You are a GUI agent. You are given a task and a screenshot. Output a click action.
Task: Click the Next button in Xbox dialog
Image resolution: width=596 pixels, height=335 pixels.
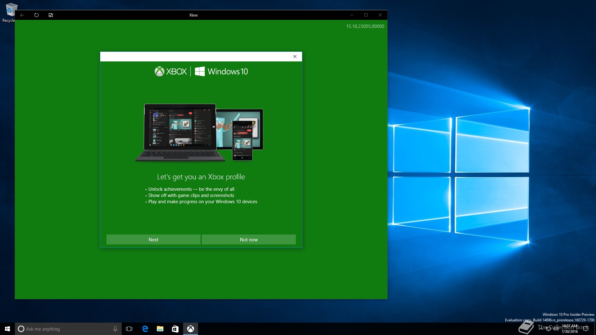(153, 239)
